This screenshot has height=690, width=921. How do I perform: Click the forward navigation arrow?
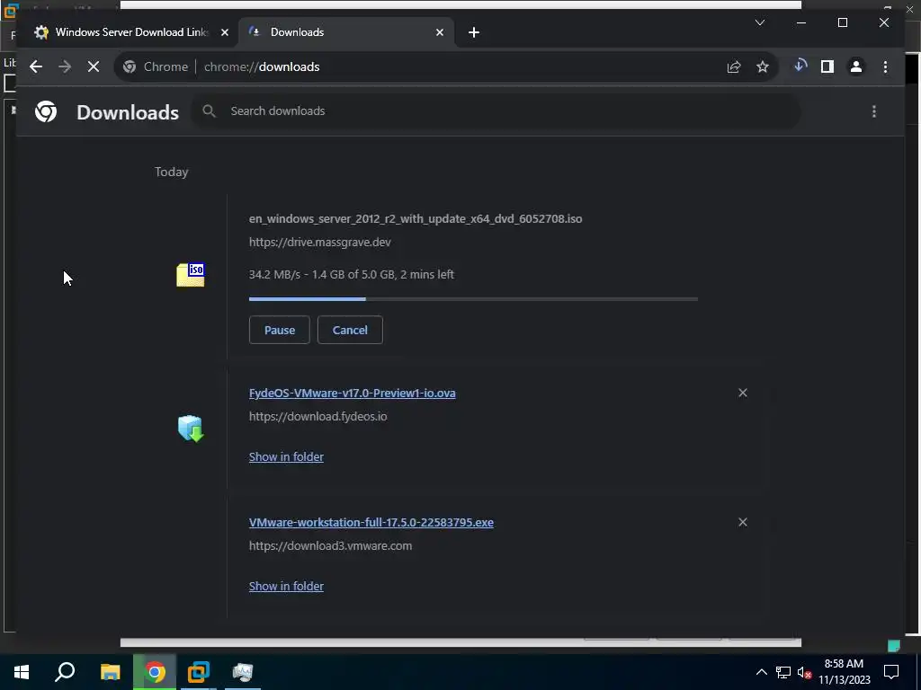coord(65,66)
